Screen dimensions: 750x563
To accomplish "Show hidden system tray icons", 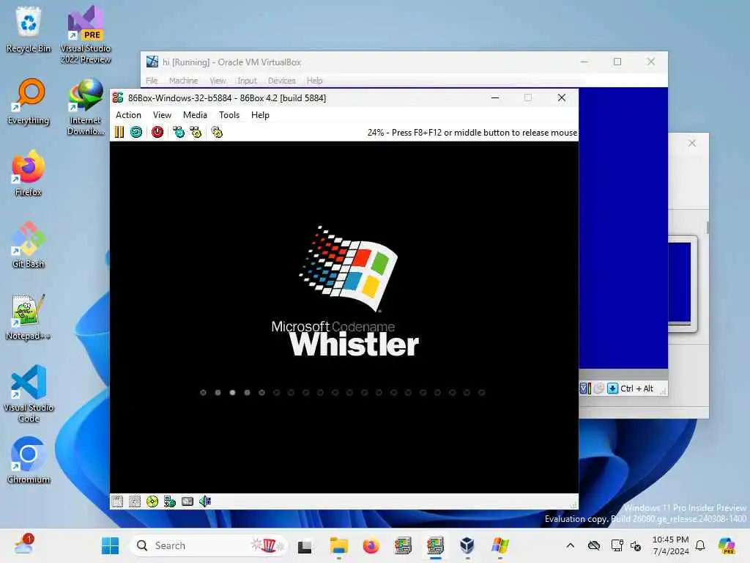I will (x=570, y=545).
